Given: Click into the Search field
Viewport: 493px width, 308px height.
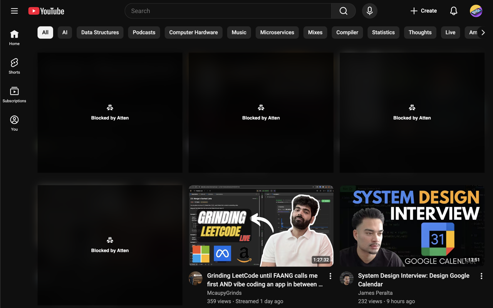Looking at the screenshot, I should [x=228, y=11].
